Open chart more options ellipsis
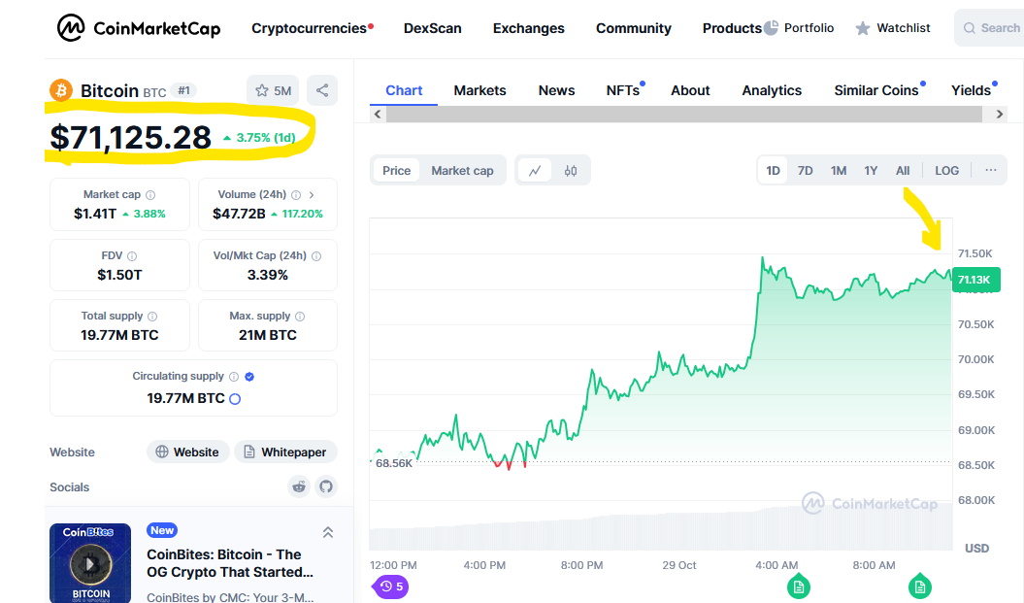Screen dimensions: 1024x603 pos(991,171)
